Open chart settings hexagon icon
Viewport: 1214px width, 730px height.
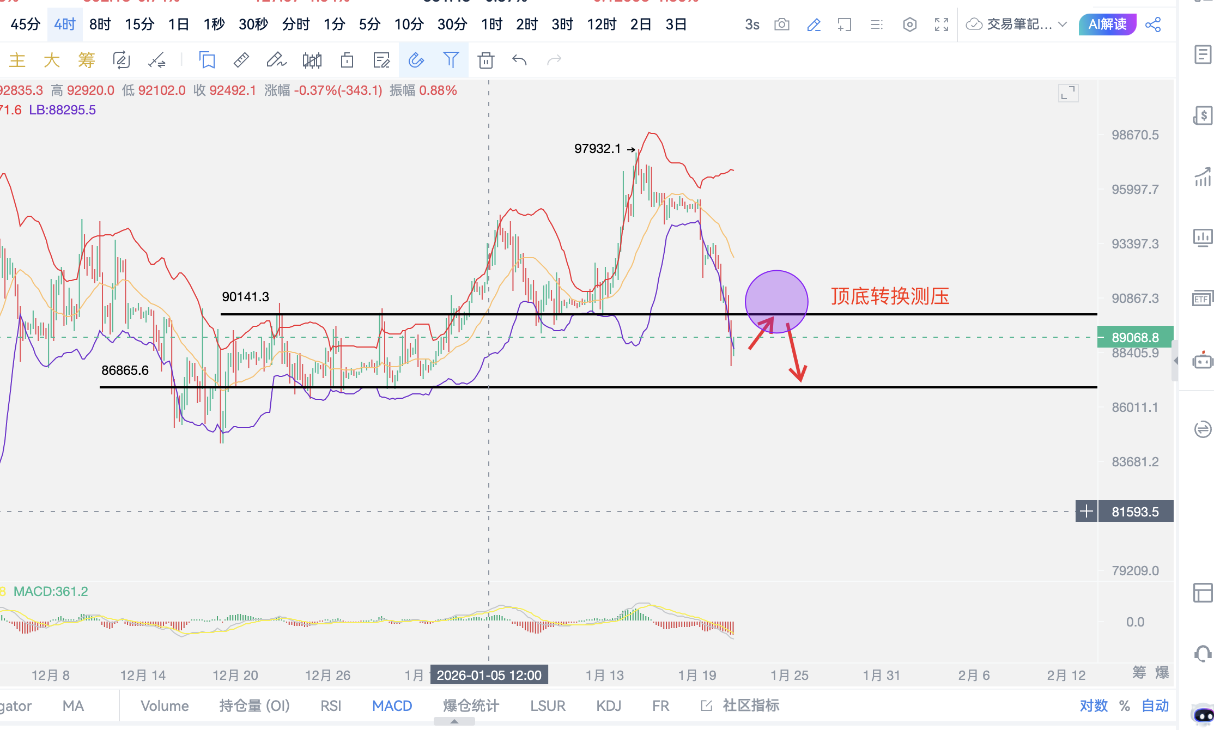coord(909,25)
